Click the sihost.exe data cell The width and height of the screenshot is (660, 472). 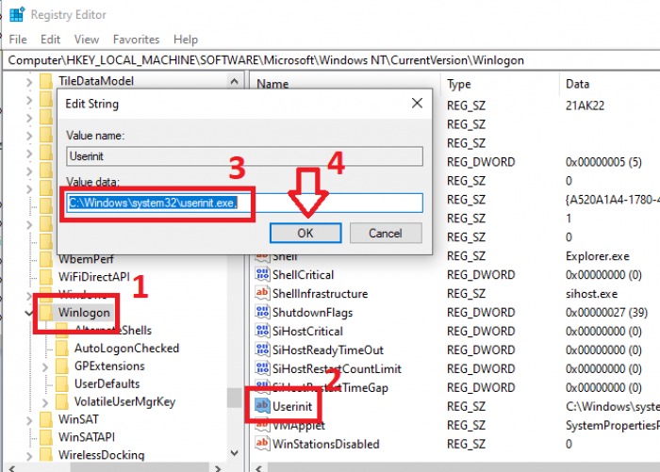591,293
